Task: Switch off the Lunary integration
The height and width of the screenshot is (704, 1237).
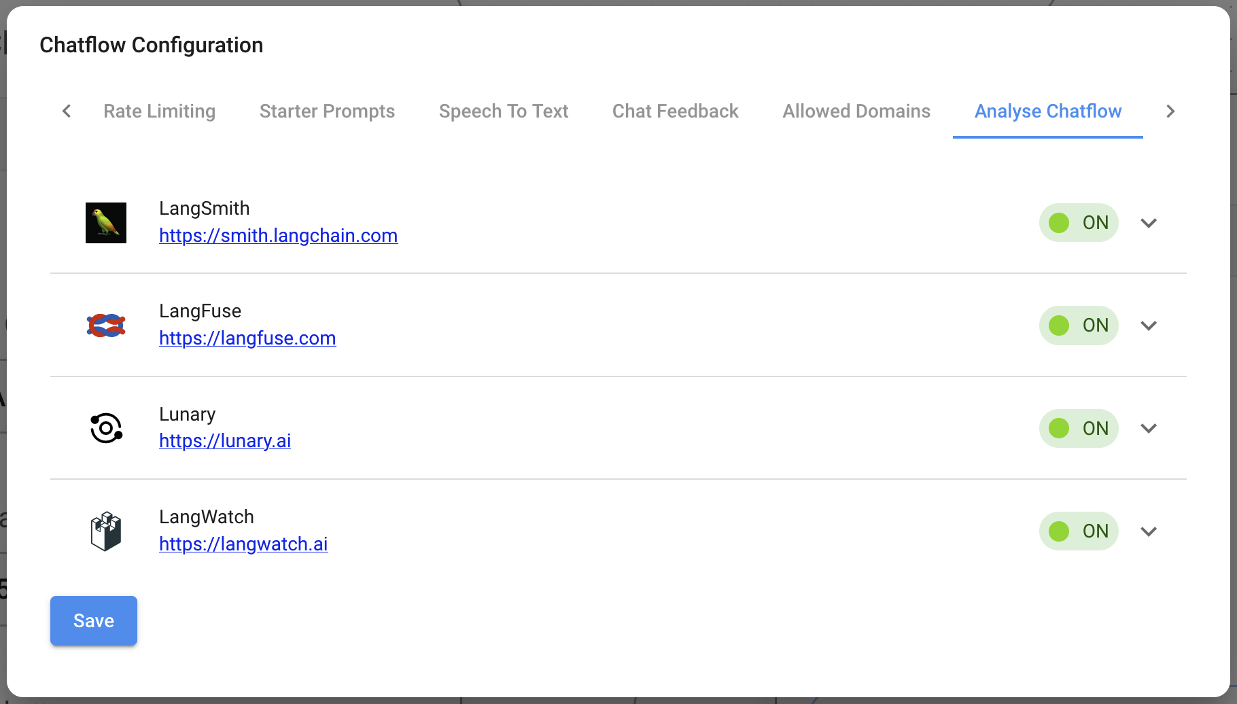Action: [x=1079, y=428]
